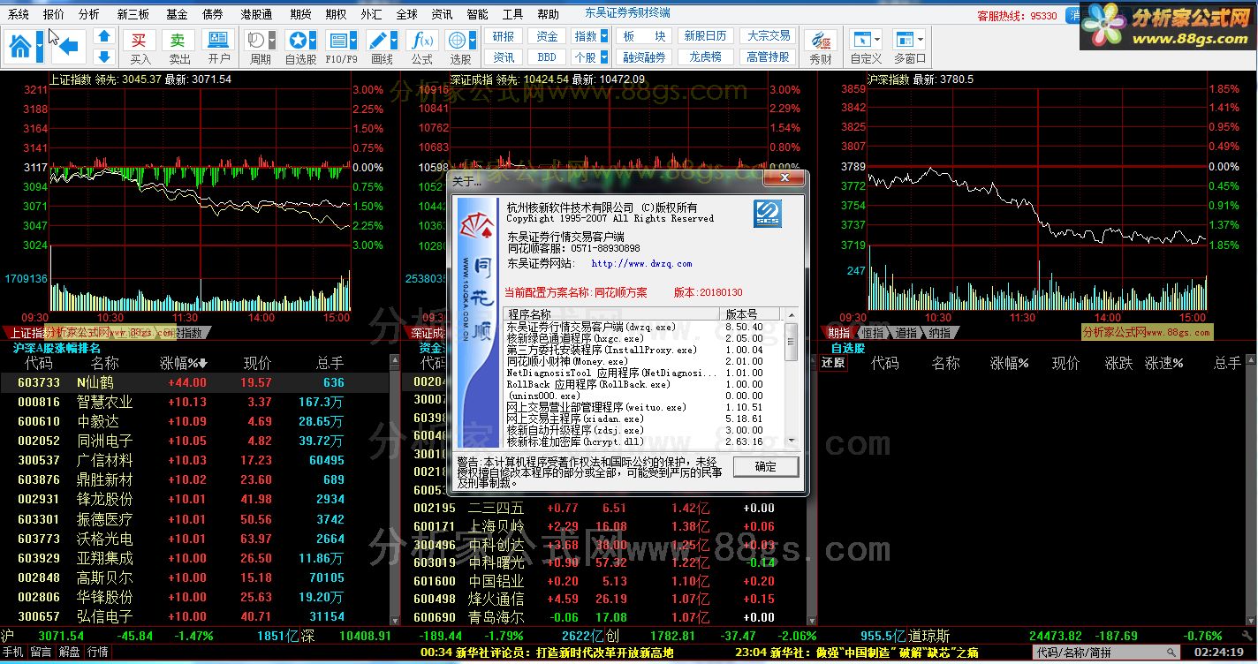The height and width of the screenshot is (664, 1258).
Task: Open the 报价 menu
Action: (x=54, y=14)
